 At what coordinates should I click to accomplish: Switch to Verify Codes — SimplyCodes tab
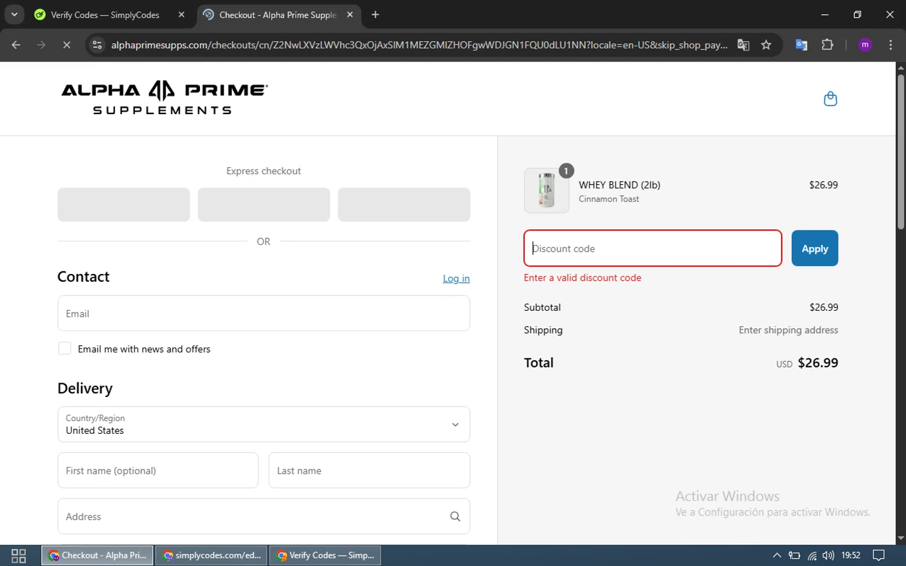click(x=105, y=14)
